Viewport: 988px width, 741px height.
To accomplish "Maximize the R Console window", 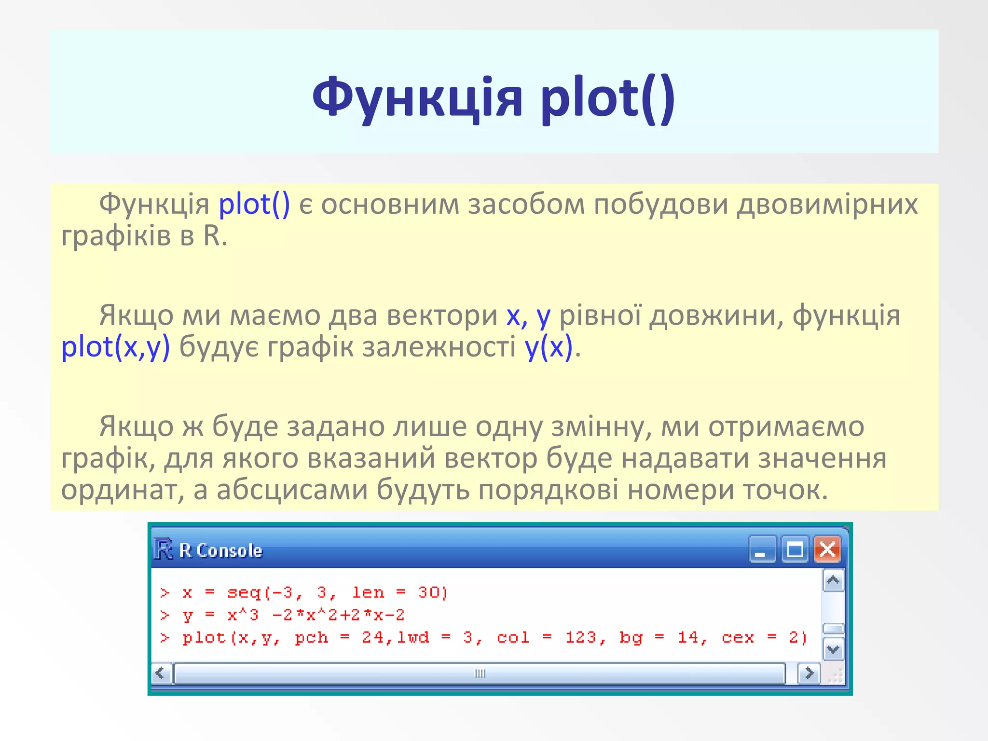I will tap(795, 549).
